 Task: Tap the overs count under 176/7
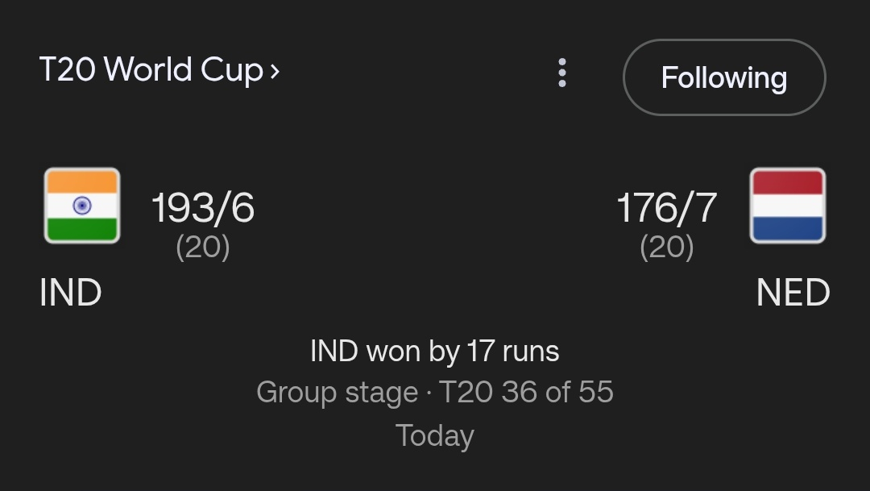[666, 247]
